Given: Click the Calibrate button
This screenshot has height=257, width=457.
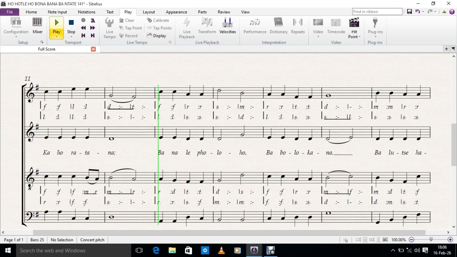Looking at the screenshot, I should point(158,20).
